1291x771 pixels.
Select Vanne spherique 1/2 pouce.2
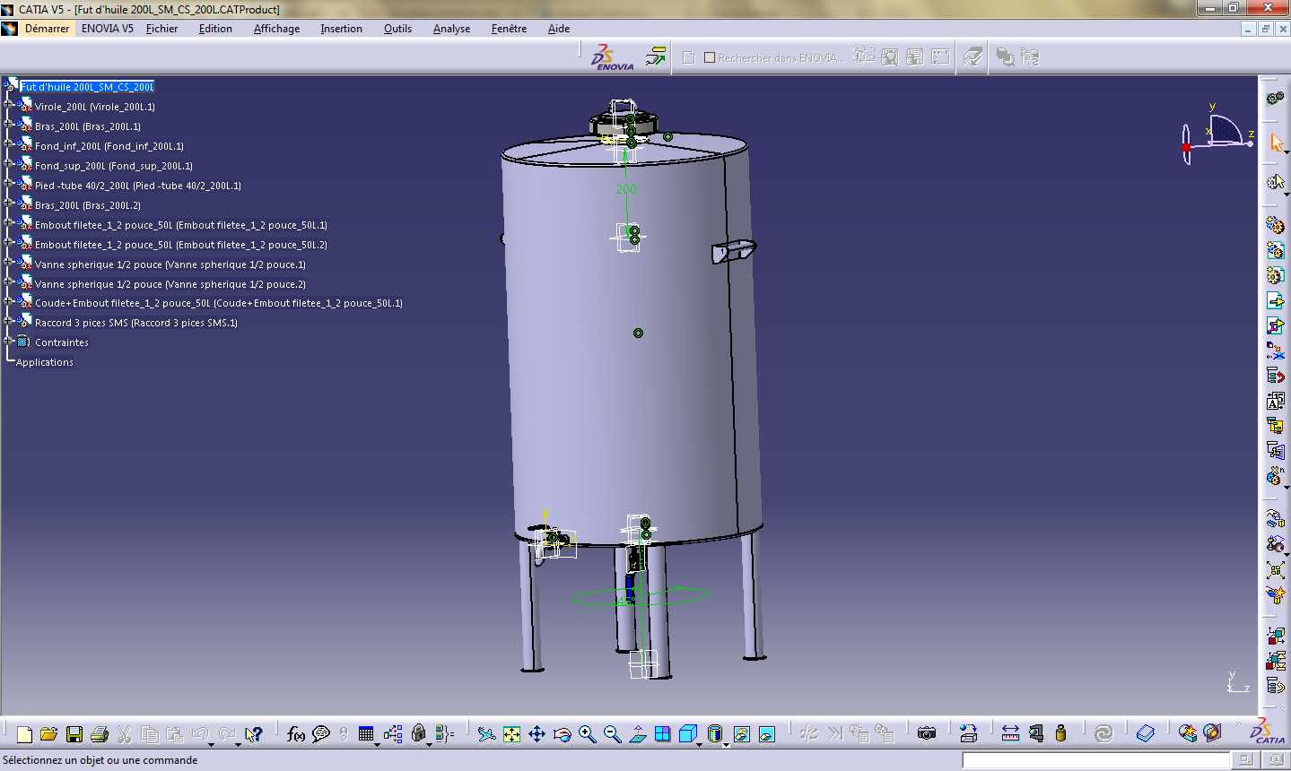[x=170, y=284]
